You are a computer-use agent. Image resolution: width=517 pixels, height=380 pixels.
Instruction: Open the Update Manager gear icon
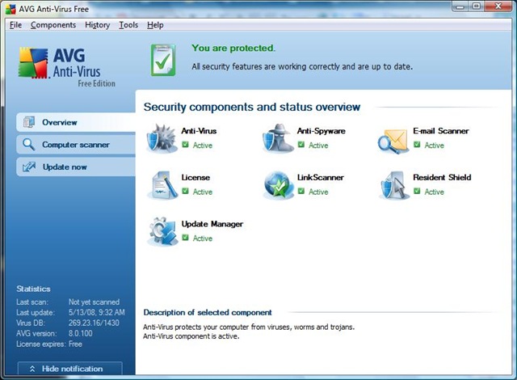162,231
